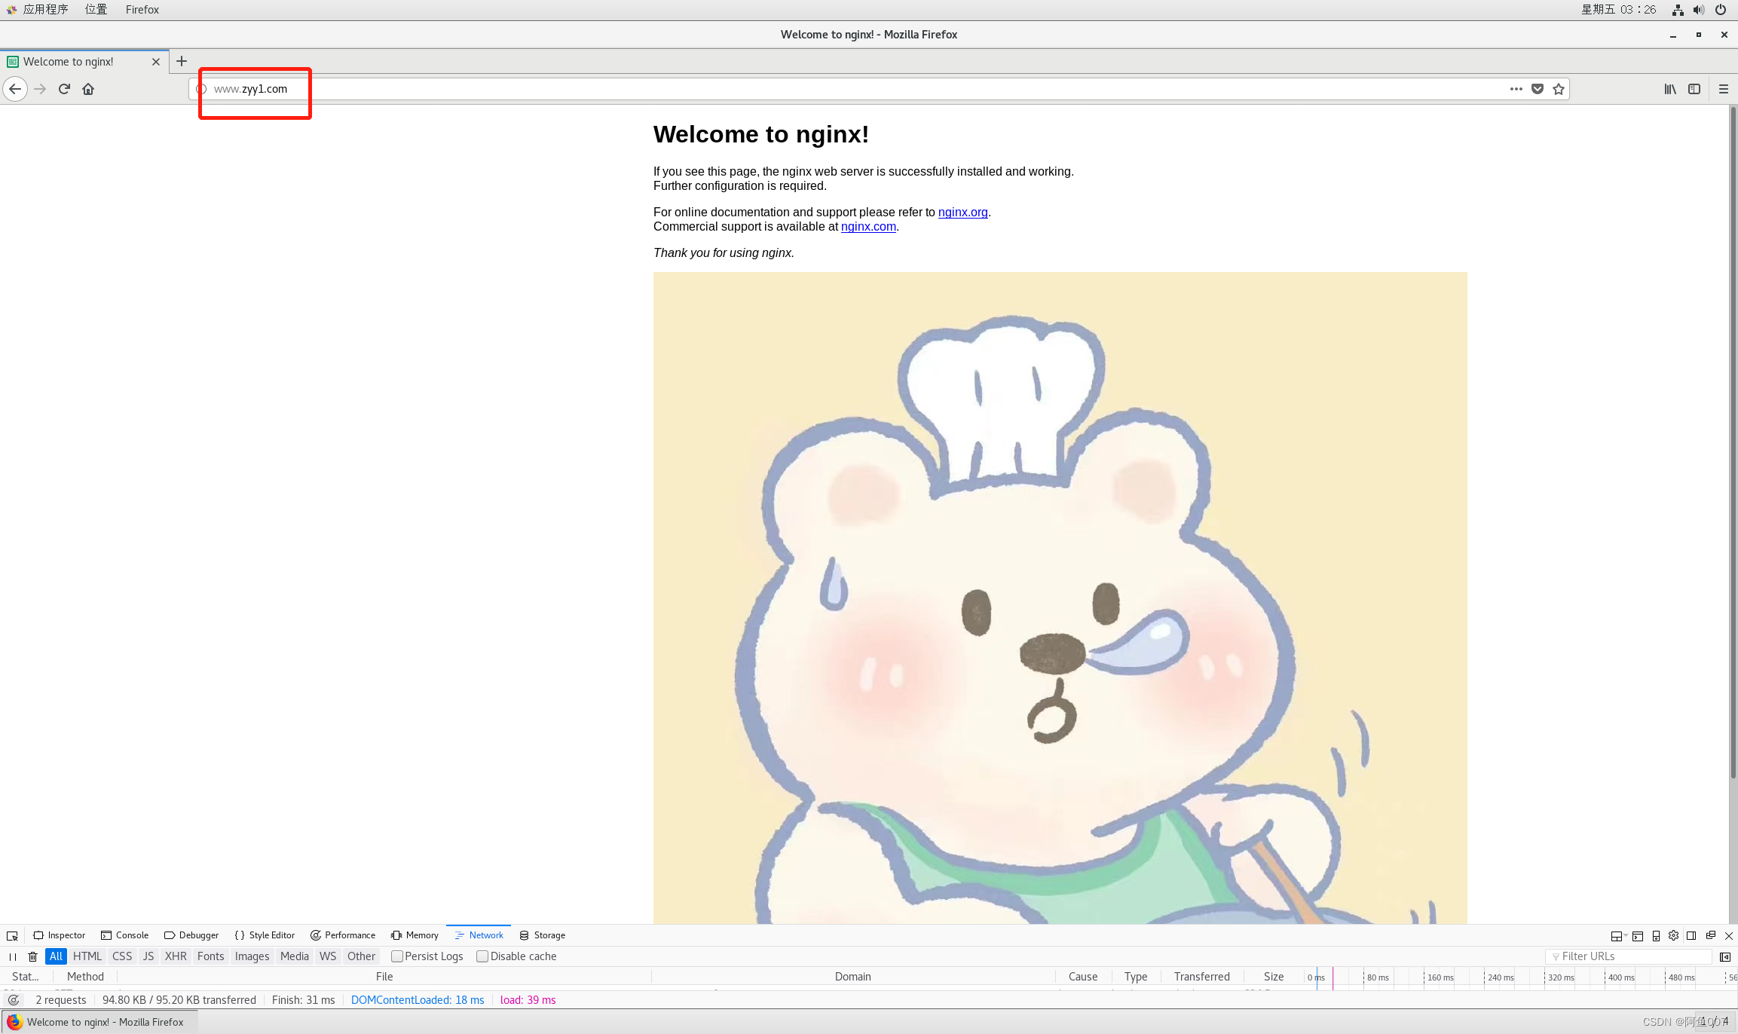Follow the nginx.org link
The height and width of the screenshot is (1034, 1738).
pyautogui.click(x=962, y=212)
